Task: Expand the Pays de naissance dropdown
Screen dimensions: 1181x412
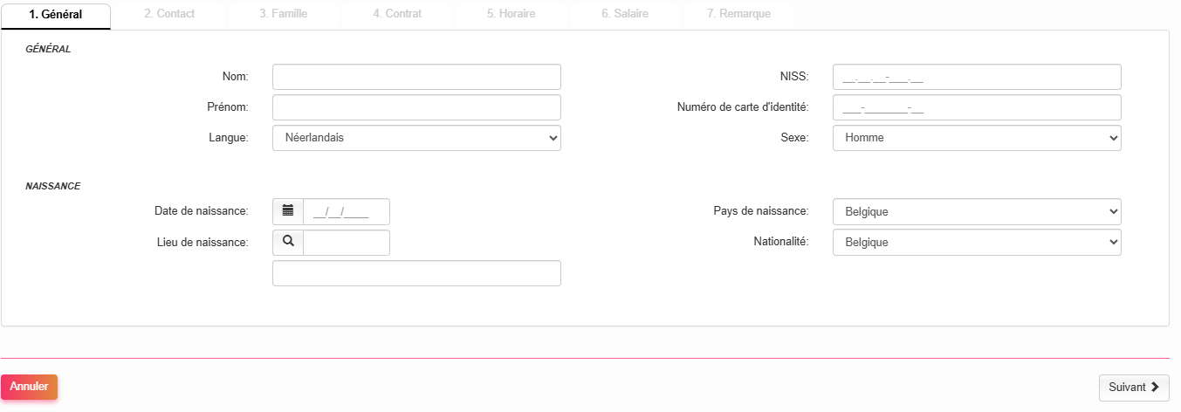Action: click(977, 212)
